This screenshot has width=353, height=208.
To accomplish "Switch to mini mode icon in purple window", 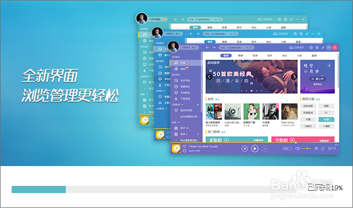I will click(x=323, y=47).
